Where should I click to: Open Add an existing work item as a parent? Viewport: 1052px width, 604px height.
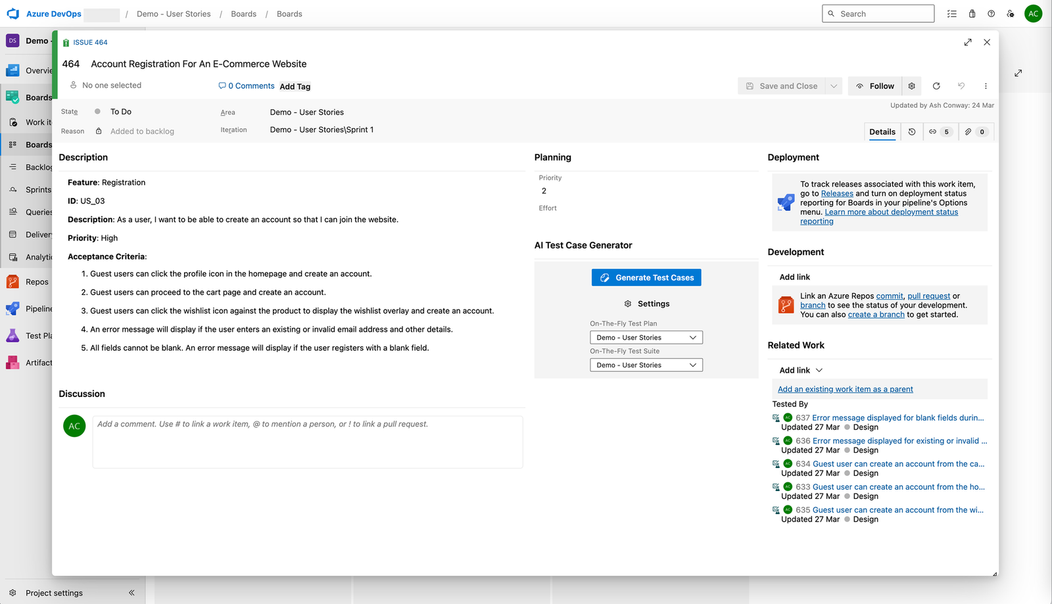click(x=845, y=388)
